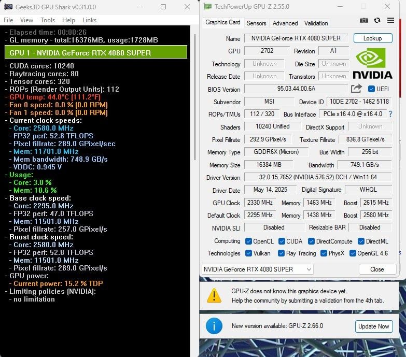This screenshot has height=357, width=406.
Task: Click the green GPU 1 header bar
Action: (x=96, y=52)
